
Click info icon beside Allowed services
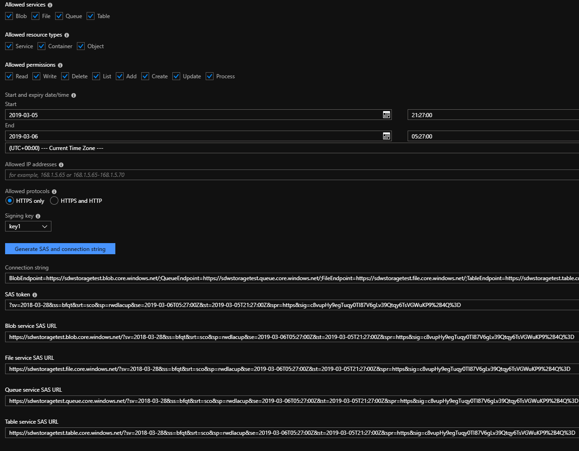[50, 5]
